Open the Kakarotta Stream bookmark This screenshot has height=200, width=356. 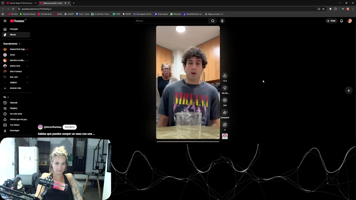pos(28,14)
